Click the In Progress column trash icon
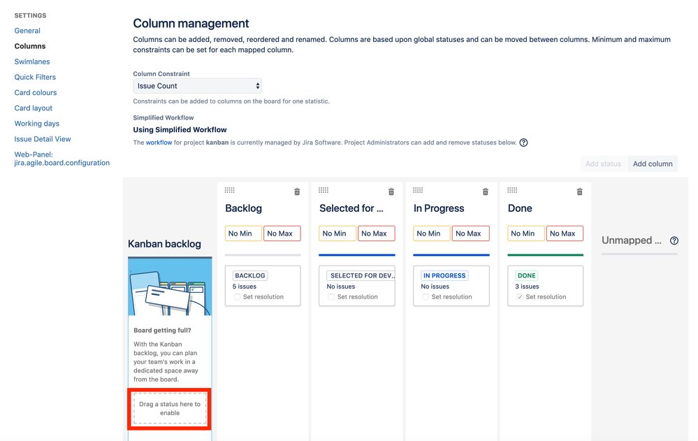This screenshot has width=698, height=441. pyautogui.click(x=486, y=191)
